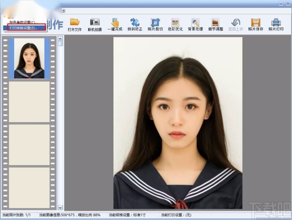Select 倾斜矫正 tilt correction tool
The width and height of the screenshot is (292, 220).
click(x=135, y=25)
